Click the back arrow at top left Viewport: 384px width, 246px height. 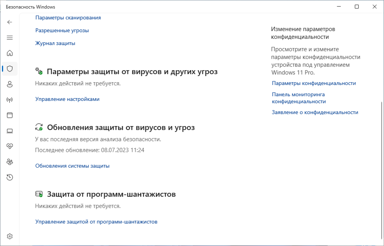[10, 22]
